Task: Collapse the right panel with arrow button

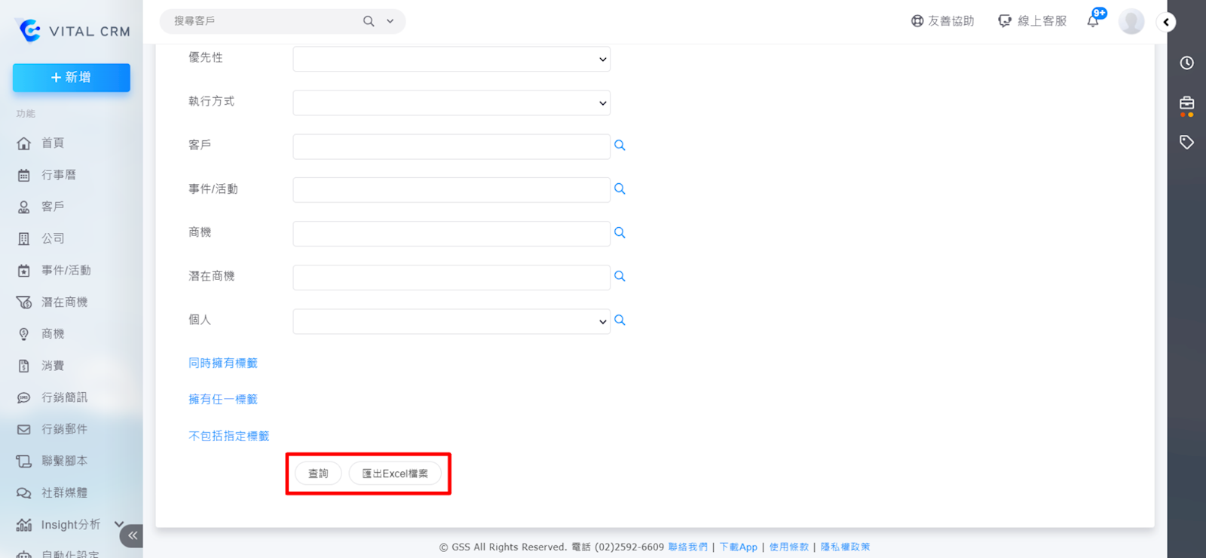Action: [1166, 22]
